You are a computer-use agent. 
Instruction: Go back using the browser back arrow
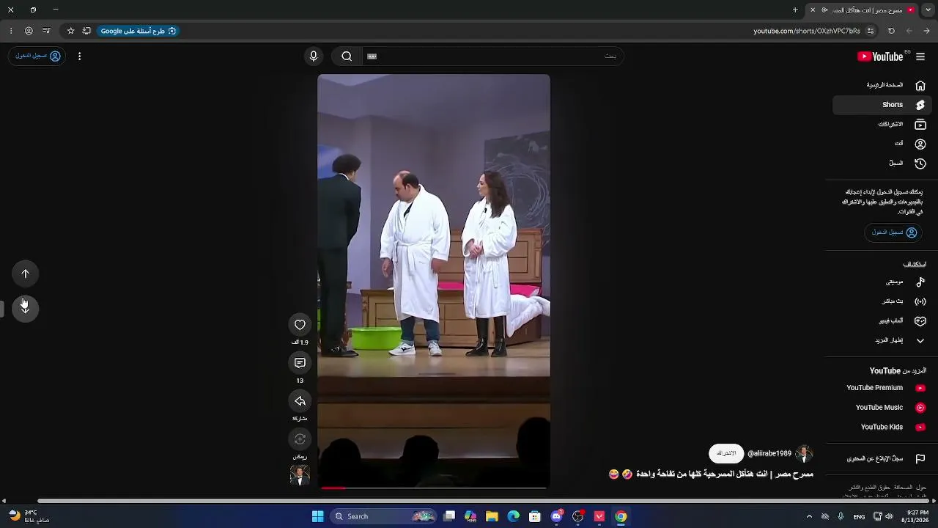[x=927, y=31]
